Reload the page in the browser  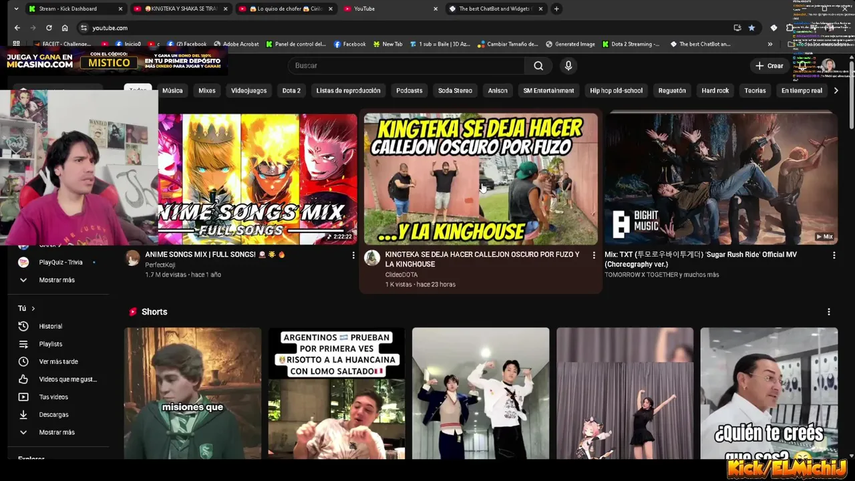point(49,27)
